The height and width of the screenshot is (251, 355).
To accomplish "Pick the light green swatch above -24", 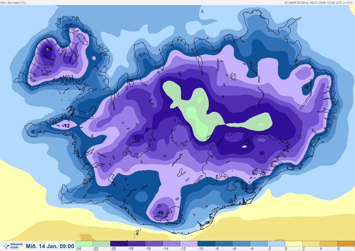I will coord(84,244).
